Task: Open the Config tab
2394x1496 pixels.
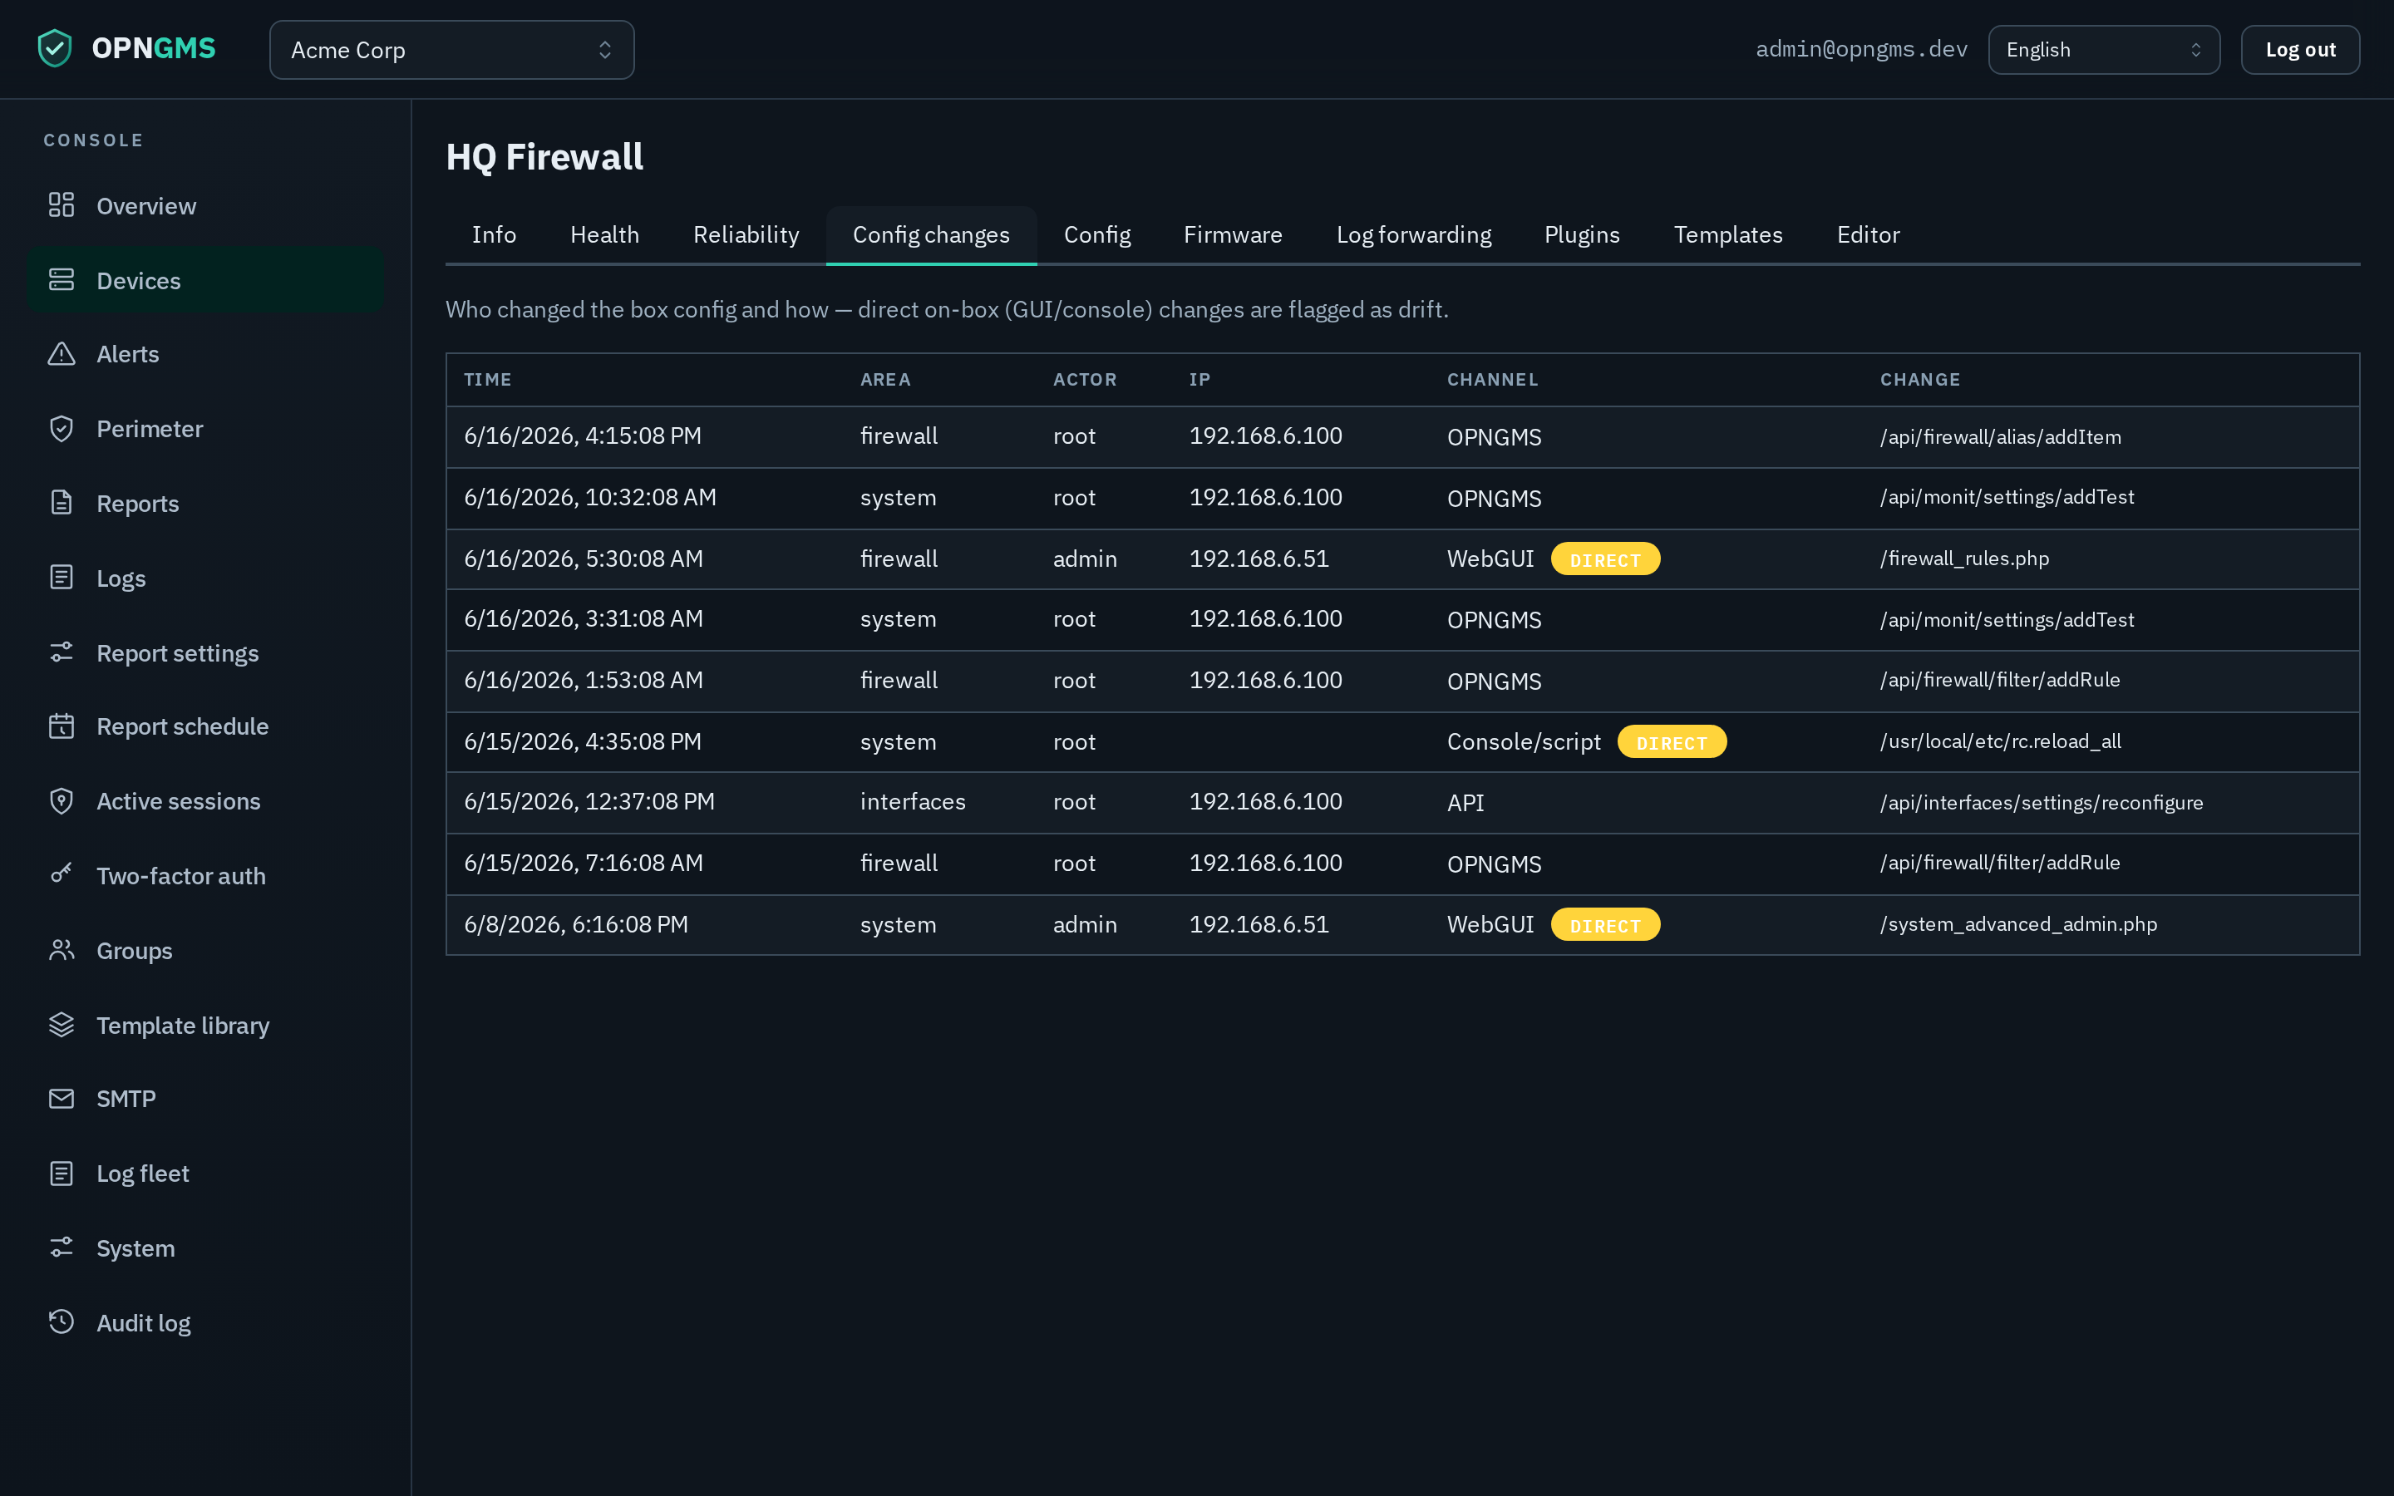Action: click(1097, 234)
